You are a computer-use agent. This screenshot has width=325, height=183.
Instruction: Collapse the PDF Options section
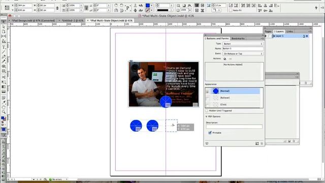pos(206,116)
